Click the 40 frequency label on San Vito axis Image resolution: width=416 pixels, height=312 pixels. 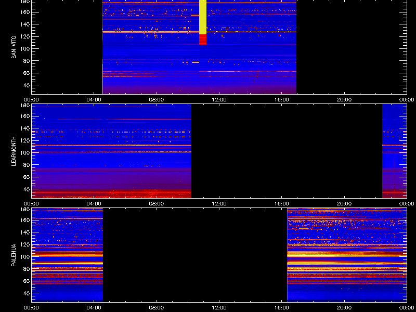tap(25, 85)
